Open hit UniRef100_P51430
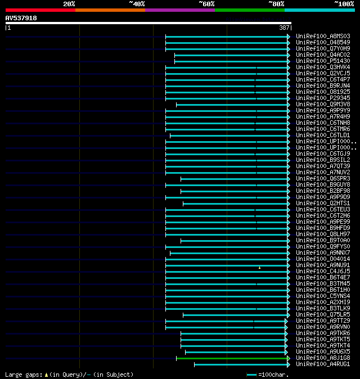360x379 pixels. coord(323,61)
